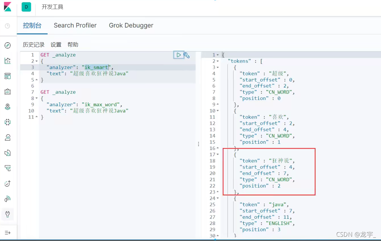Click "end_offset" : 7 line in output
The width and height of the screenshot is (381, 241).
point(264,173)
